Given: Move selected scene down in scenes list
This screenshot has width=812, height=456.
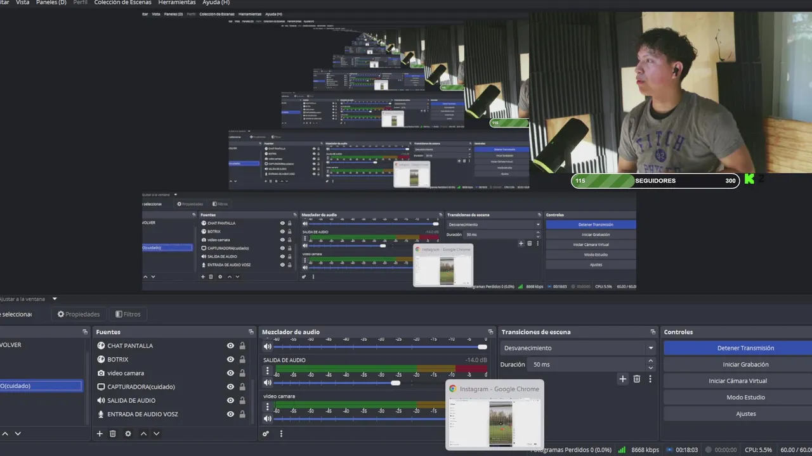Looking at the screenshot, I should [18, 434].
